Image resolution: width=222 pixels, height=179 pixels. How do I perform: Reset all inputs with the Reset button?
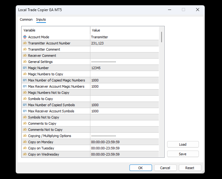[190, 168]
